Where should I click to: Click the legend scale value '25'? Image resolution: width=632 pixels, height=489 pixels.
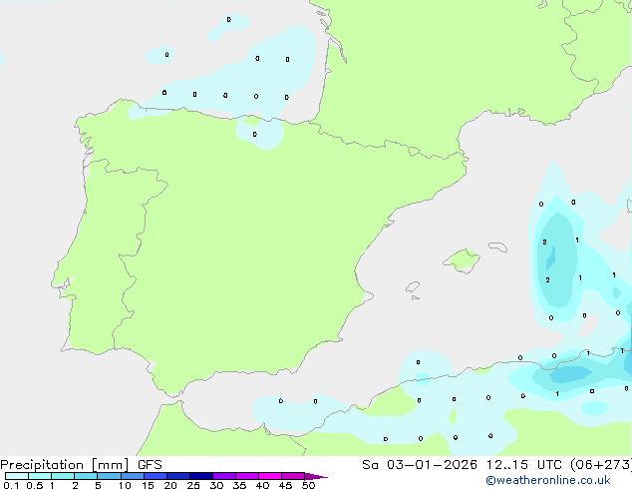[193, 485]
